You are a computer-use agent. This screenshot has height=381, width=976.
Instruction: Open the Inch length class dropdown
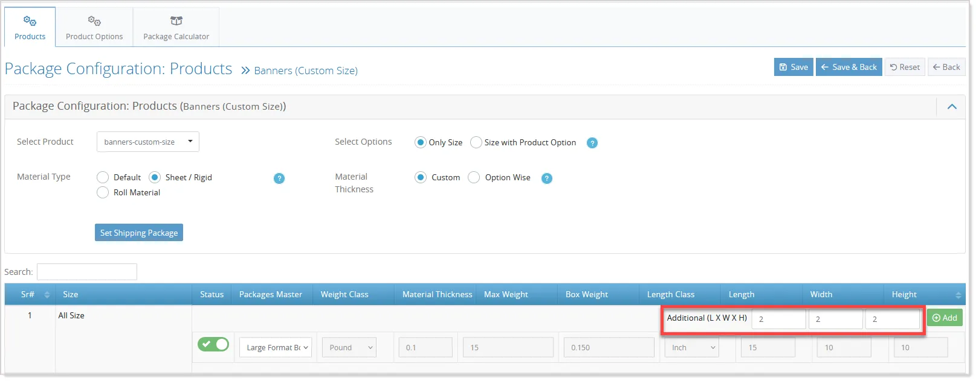pos(692,347)
